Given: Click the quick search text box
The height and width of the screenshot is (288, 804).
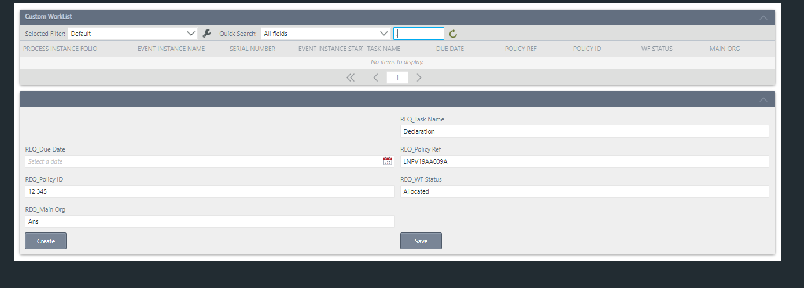Looking at the screenshot, I should pyautogui.click(x=419, y=34).
